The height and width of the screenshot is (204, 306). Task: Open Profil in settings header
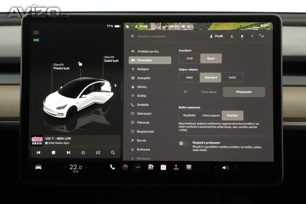pos(216,36)
